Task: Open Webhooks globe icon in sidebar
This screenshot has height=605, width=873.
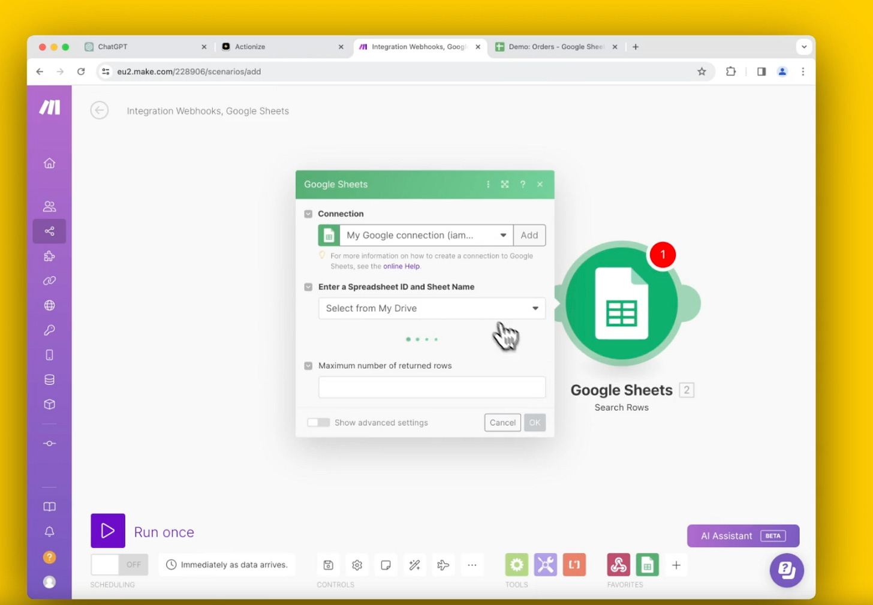Action: (49, 305)
